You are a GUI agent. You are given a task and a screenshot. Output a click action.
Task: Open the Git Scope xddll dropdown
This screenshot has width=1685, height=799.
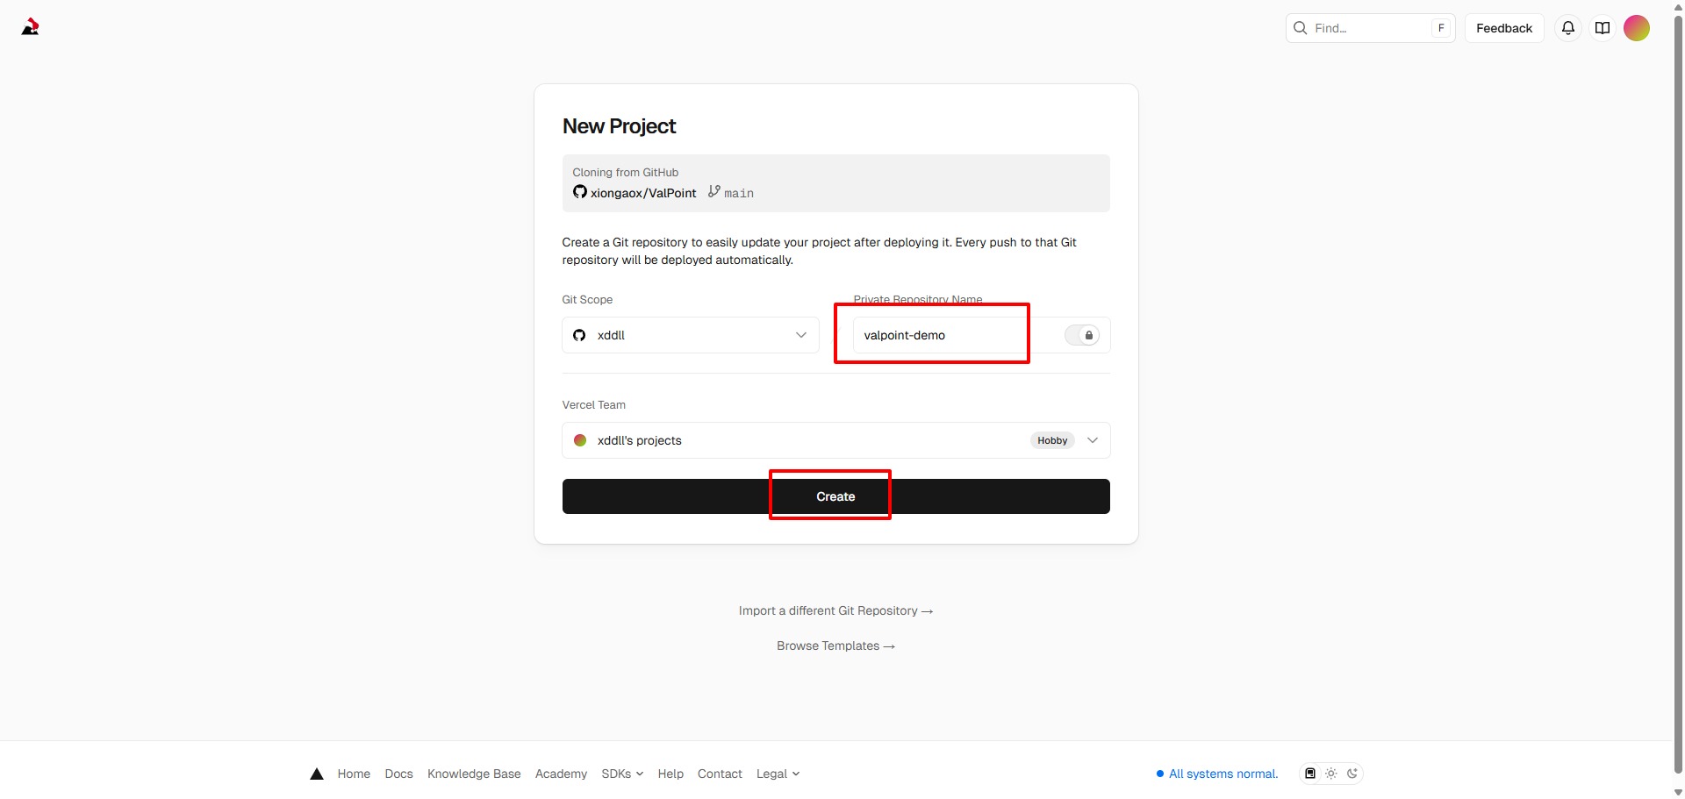click(691, 335)
